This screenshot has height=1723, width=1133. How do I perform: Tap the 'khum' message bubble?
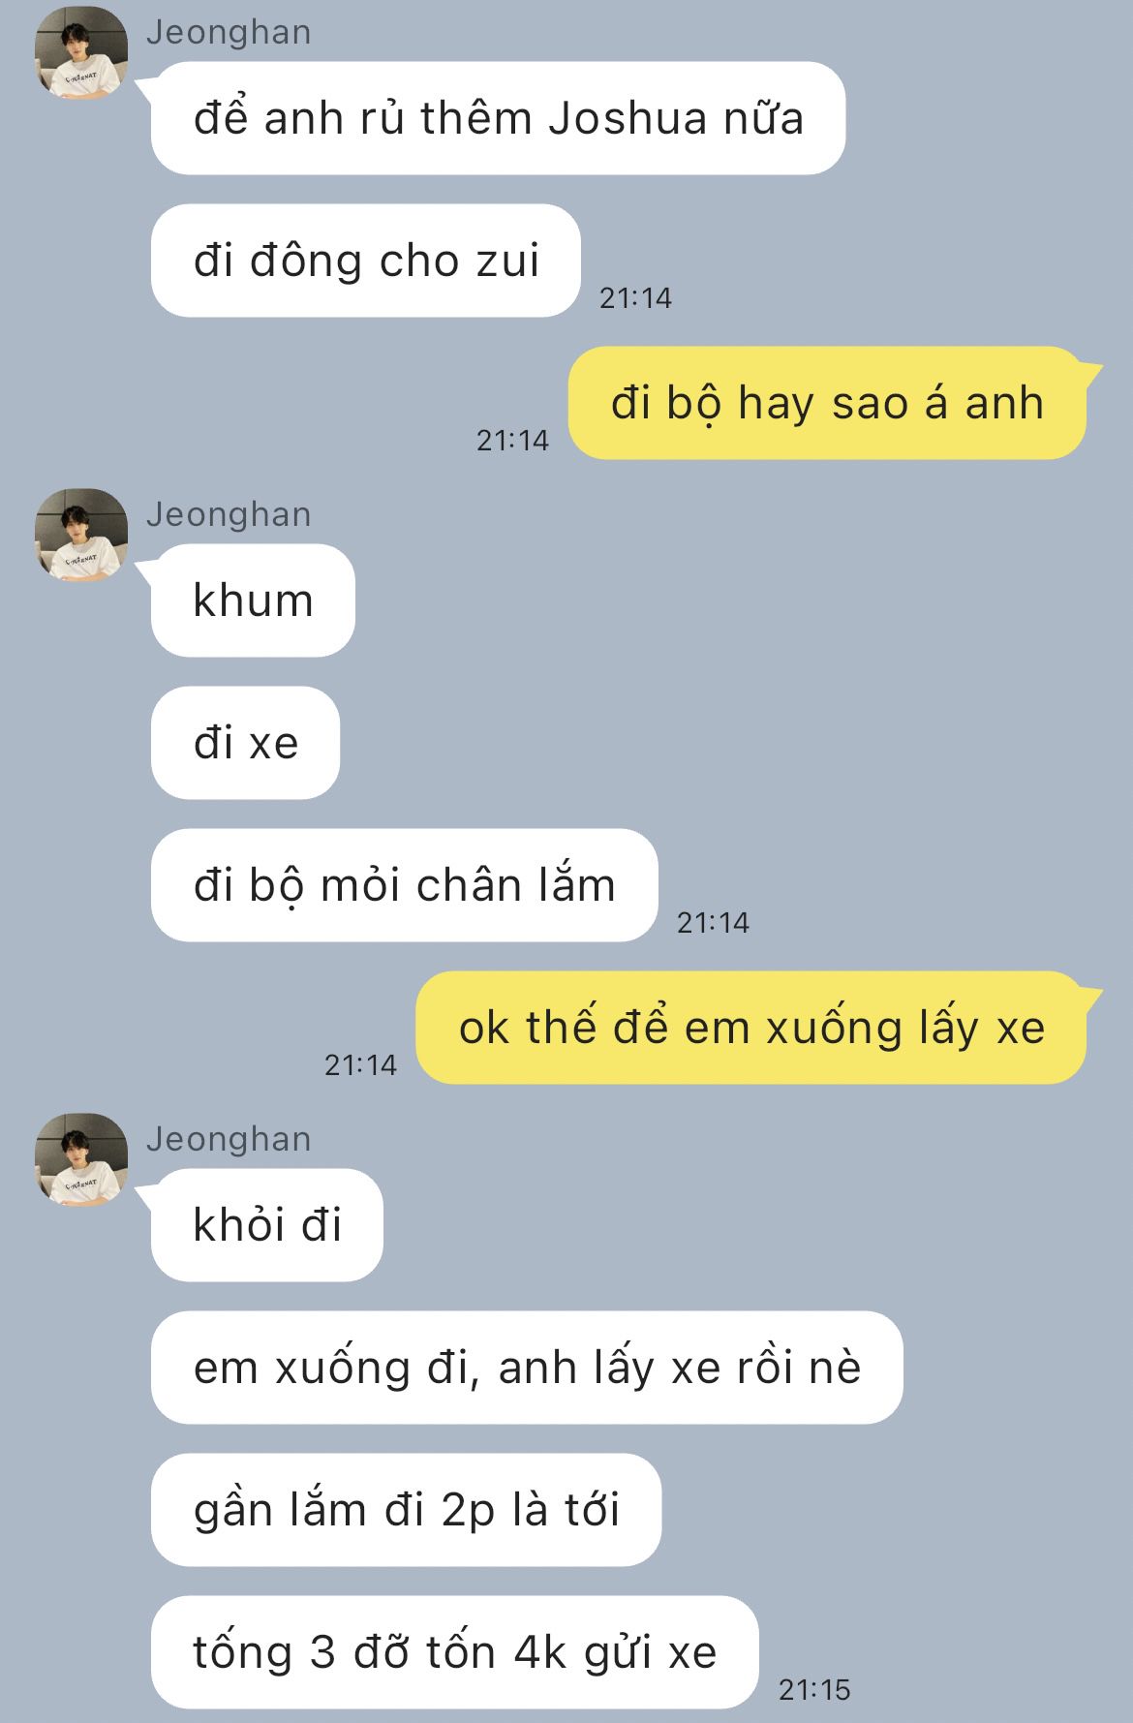253,600
